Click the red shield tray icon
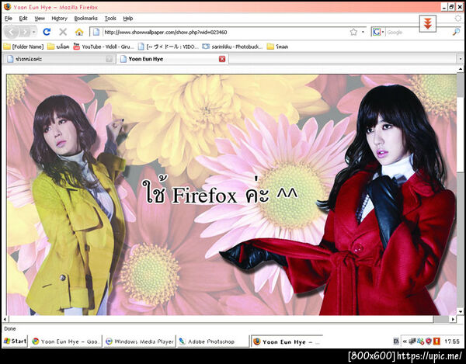Image resolution: width=466 pixels, height=364 pixels. pos(428,341)
